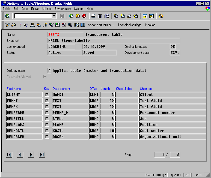Viewport: 211px width, 178px height.
Task: Click the green checkmark Enter icon
Action: [7, 16]
